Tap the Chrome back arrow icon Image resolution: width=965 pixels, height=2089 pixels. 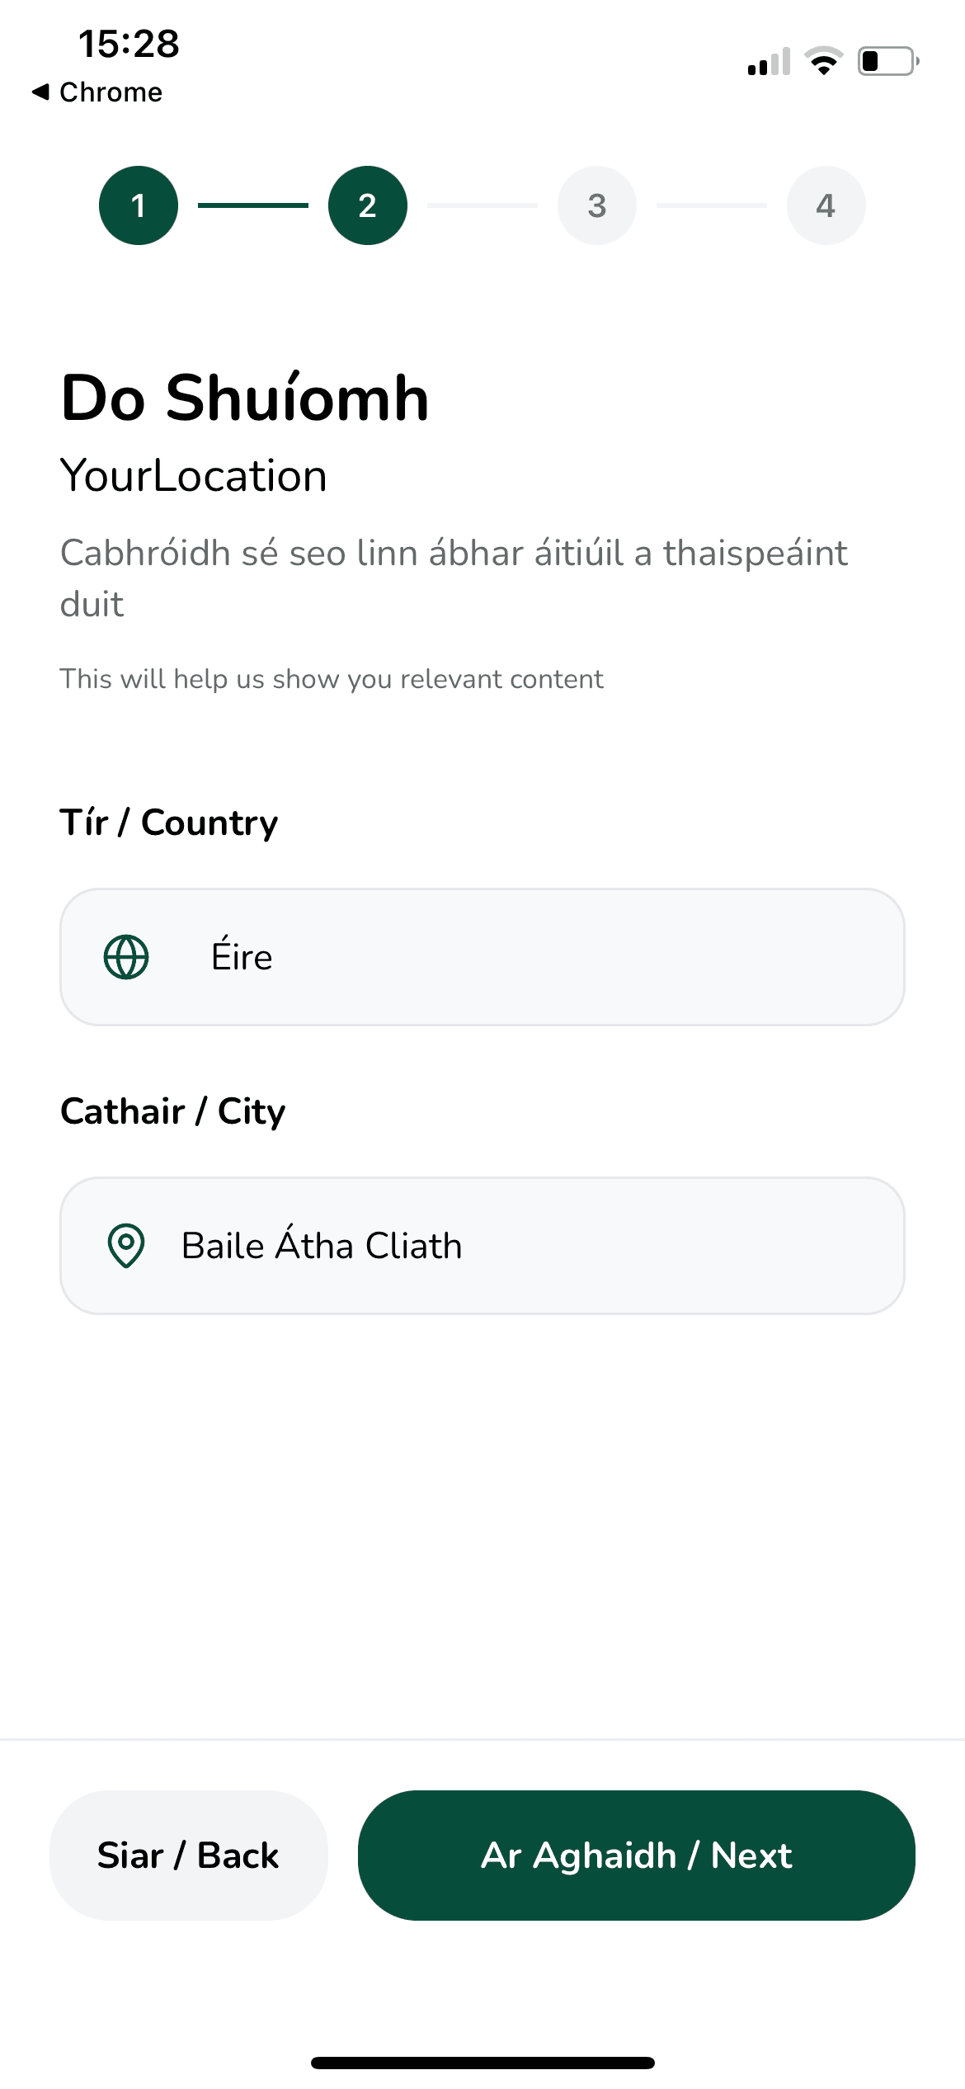40,92
